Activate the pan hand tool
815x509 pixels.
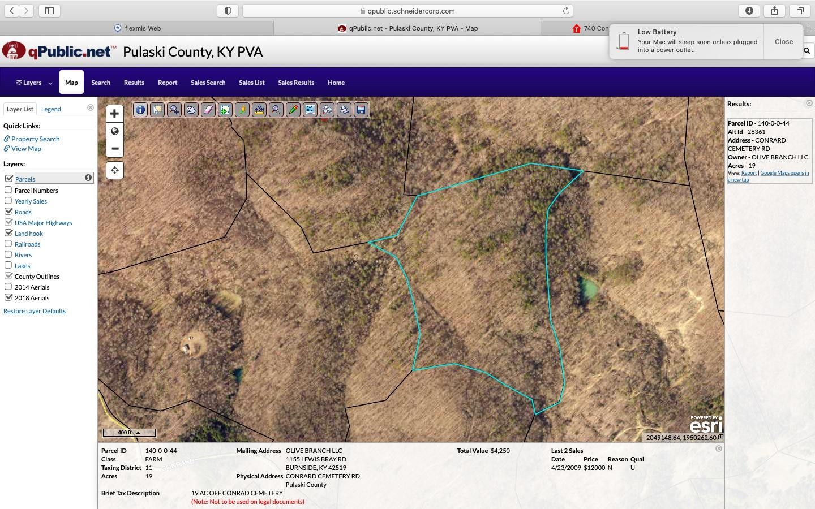click(x=191, y=110)
